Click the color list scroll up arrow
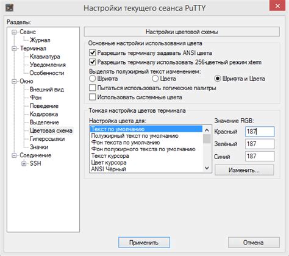Image resolution: width=289 pixels, height=256 pixels. [207, 130]
